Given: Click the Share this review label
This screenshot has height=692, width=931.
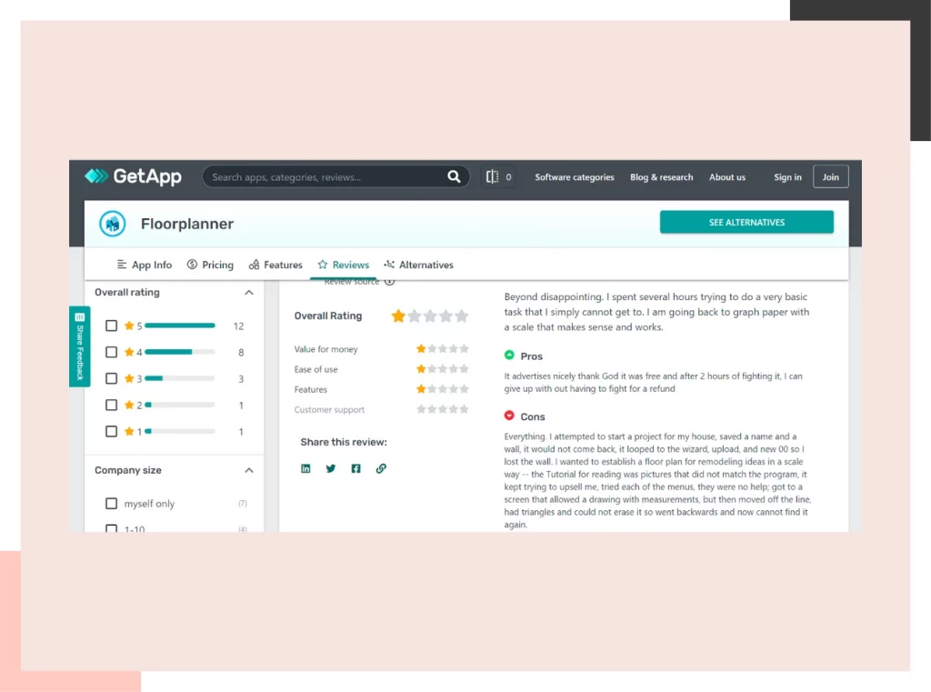Looking at the screenshot, I should 343,442.
